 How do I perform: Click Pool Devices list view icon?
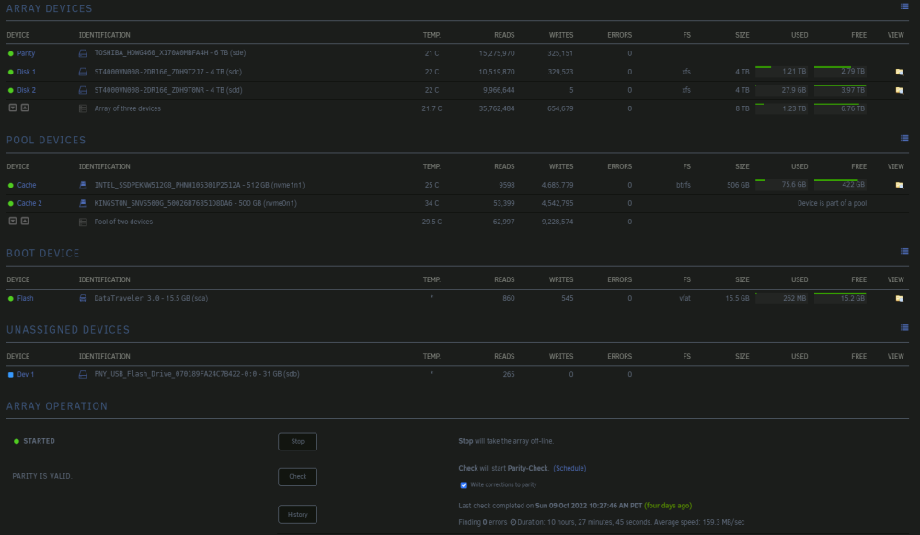coord(904,138)
